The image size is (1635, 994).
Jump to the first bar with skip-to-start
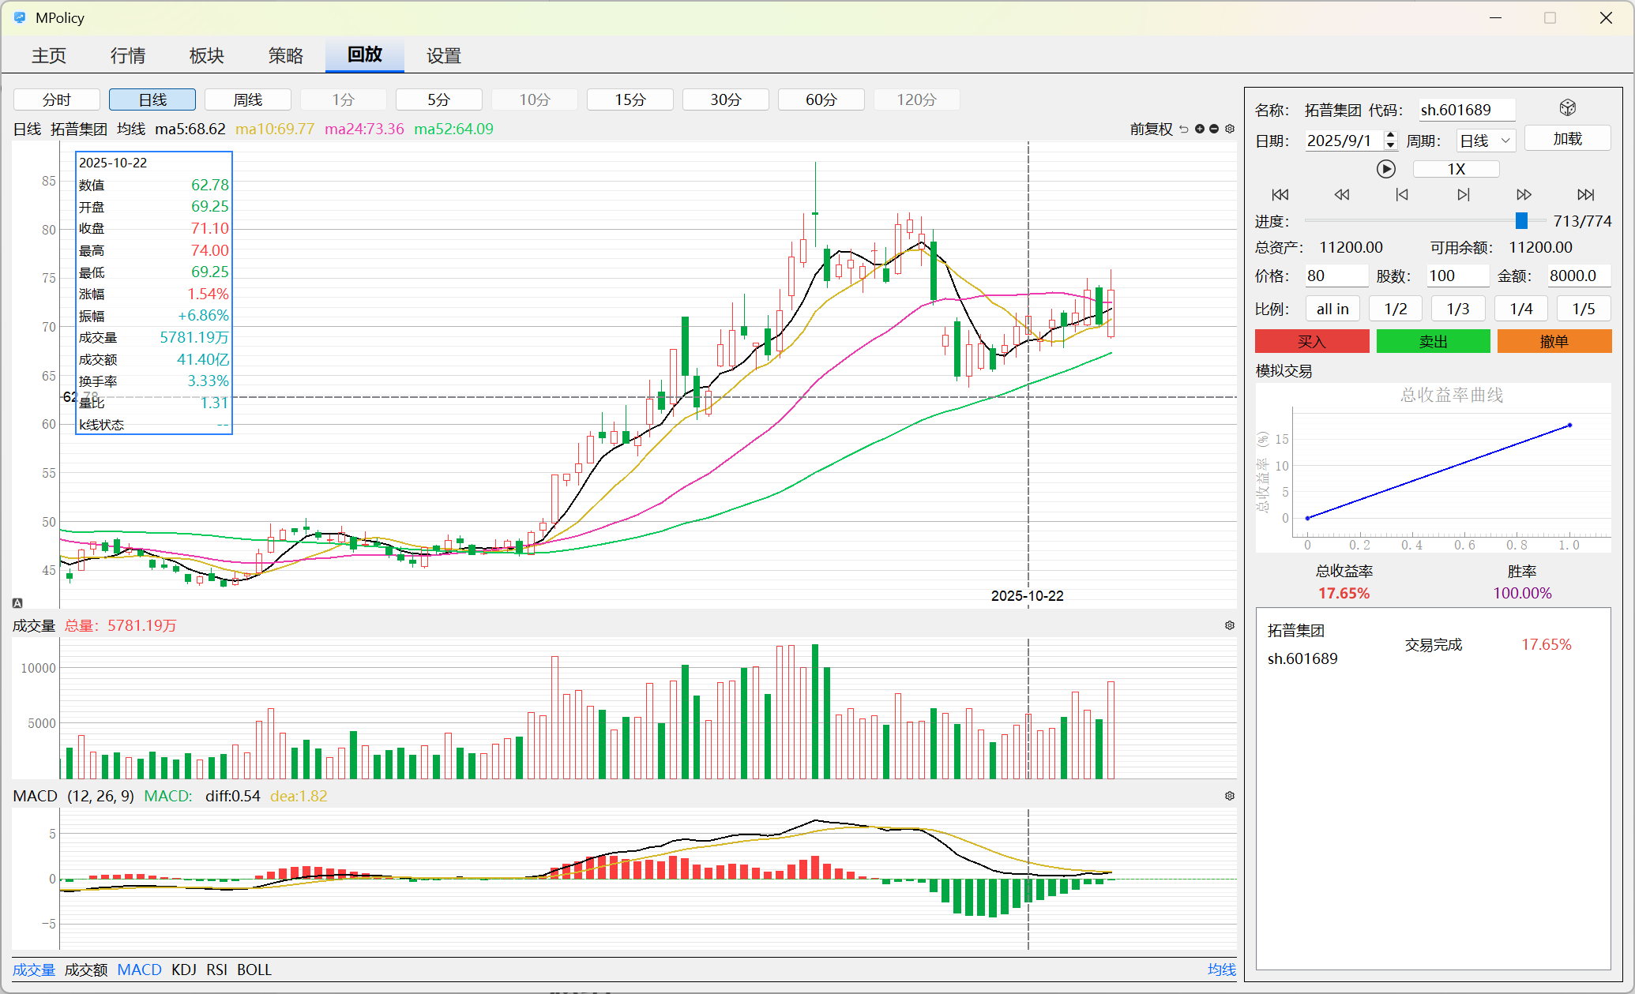click(1280, 194)
